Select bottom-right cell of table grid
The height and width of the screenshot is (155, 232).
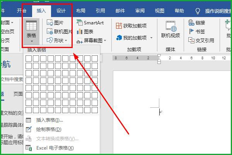[x=95, y=110]
